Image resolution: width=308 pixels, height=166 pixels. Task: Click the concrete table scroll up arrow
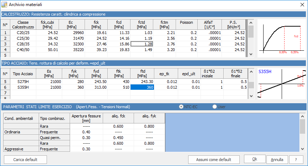pos(251,23)
